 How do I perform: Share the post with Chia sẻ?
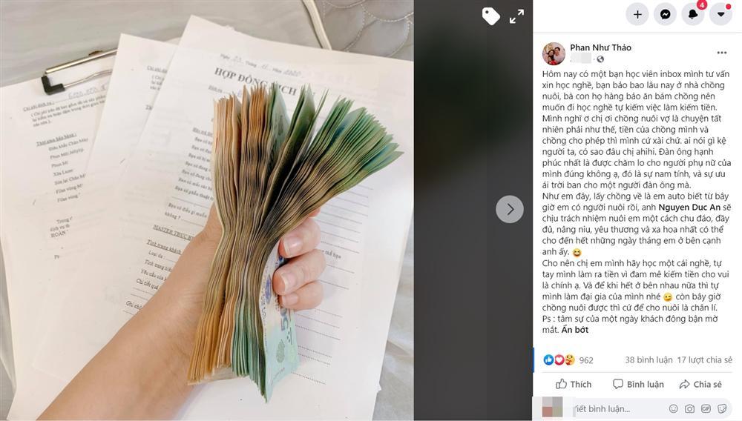pos(700,384)
